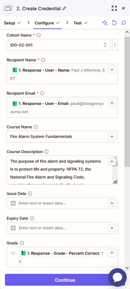Image resolution: width=130 pixels, height=289 pixels.
Task: Expand the step panel to fullscreen
Action: [114, 8]
